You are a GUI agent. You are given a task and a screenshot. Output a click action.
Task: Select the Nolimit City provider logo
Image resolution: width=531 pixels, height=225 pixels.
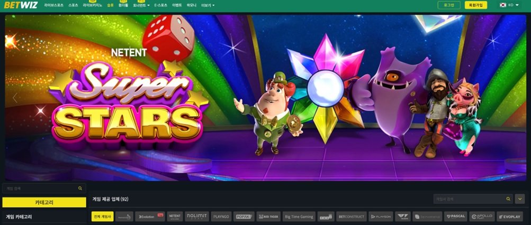(196, 217)
